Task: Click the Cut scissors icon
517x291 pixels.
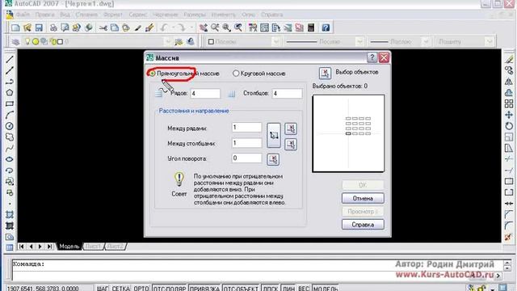Action: (103, 27)
